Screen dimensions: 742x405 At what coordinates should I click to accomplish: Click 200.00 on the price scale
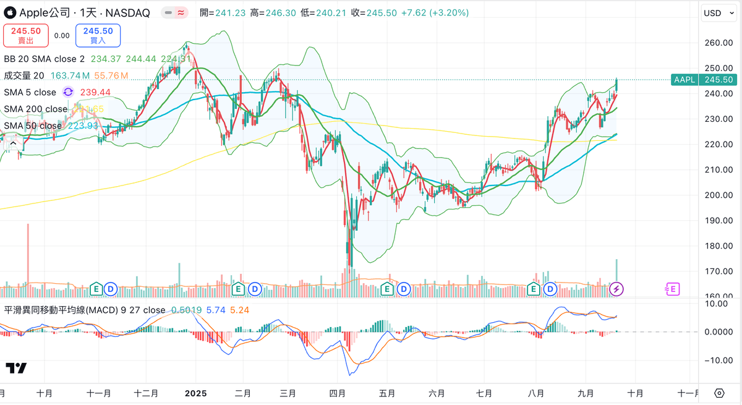(x=719, y=195)
